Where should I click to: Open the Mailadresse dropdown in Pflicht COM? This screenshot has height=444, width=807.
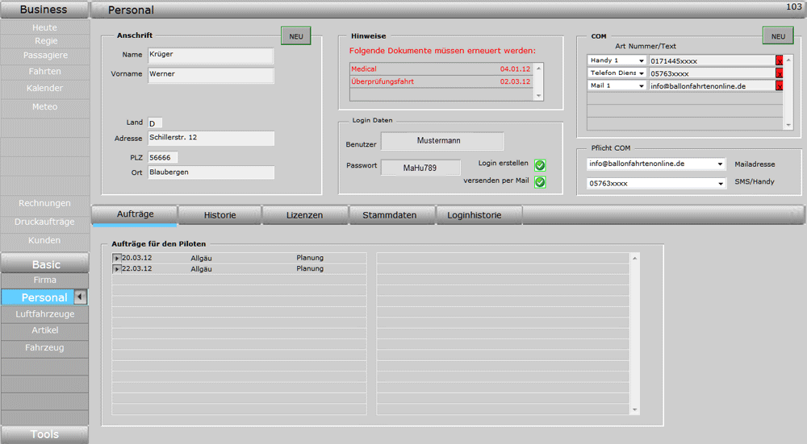(x=719, y=164)
